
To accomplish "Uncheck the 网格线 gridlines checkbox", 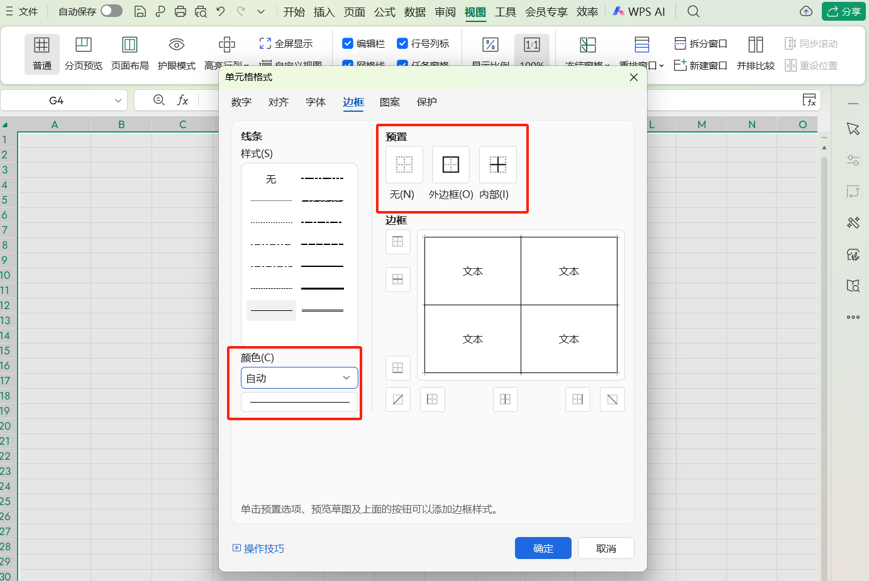I will (x=348, y=61).
